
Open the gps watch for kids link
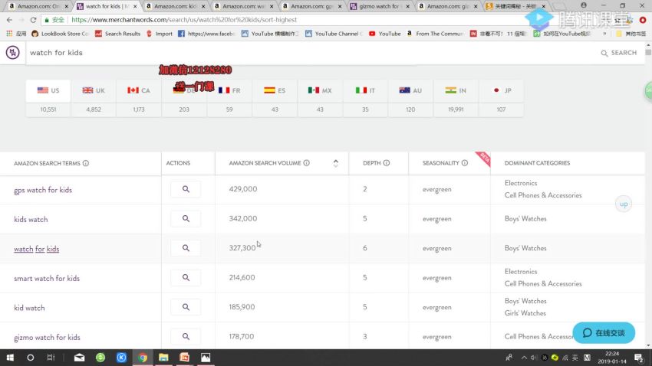(43, 190)
